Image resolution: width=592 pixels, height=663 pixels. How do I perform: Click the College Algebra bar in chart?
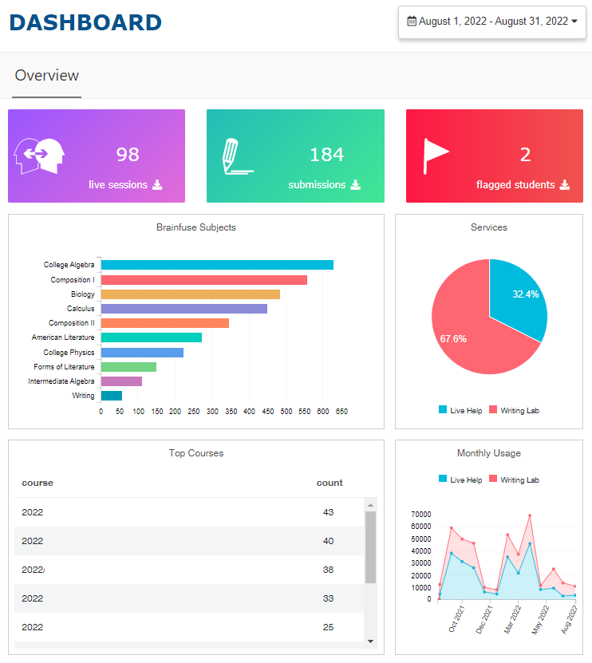[216, 265]
